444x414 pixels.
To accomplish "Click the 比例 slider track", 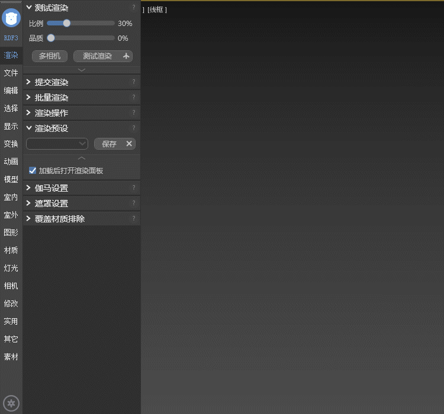I will [x=81, y=23].
